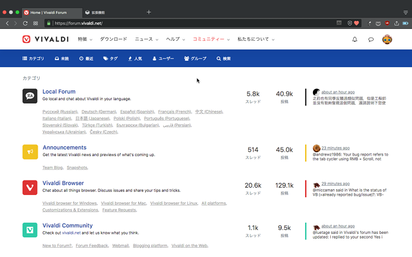Image resolution: width=412 pixels, height=257 pixels.
Task: Open the Deutsch (German) subforum link
Action: 99,112
